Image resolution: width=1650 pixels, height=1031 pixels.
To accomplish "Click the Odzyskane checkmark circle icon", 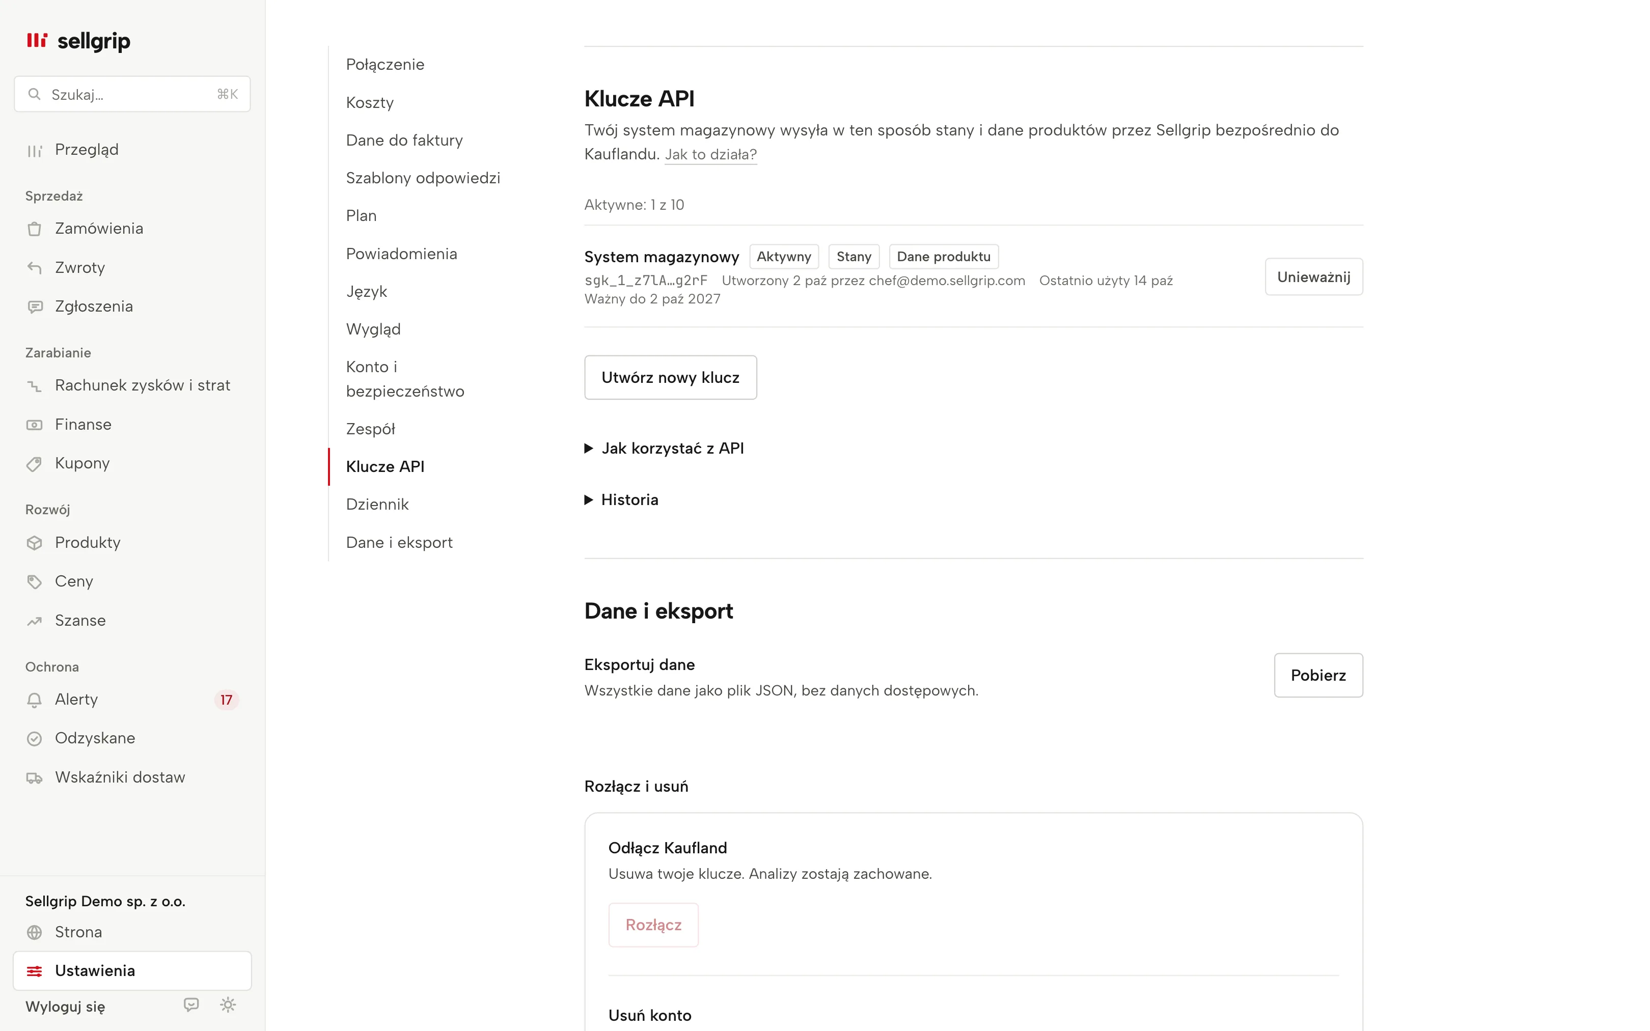I will pos(34,738).
